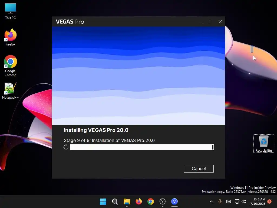
Task: Click the 'Installing VEGAS Pro 20.0' heading
Action: [x=96, y=130]
